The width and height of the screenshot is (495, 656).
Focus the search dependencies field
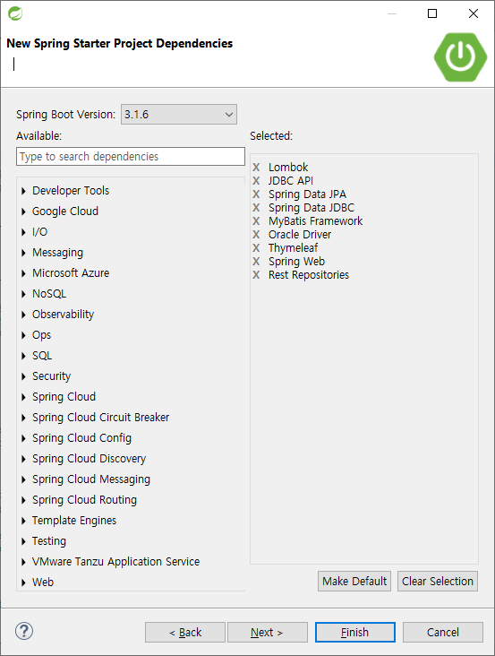pyautogui.click(x=131, y=157)
